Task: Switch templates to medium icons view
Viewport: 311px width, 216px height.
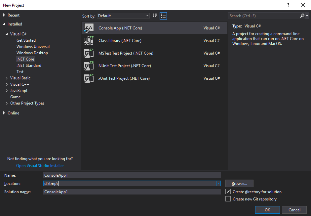Action: click(155, 16)
